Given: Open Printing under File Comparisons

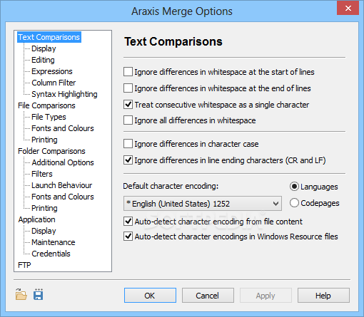Looking at the screenshot, I should pos(44,140).
